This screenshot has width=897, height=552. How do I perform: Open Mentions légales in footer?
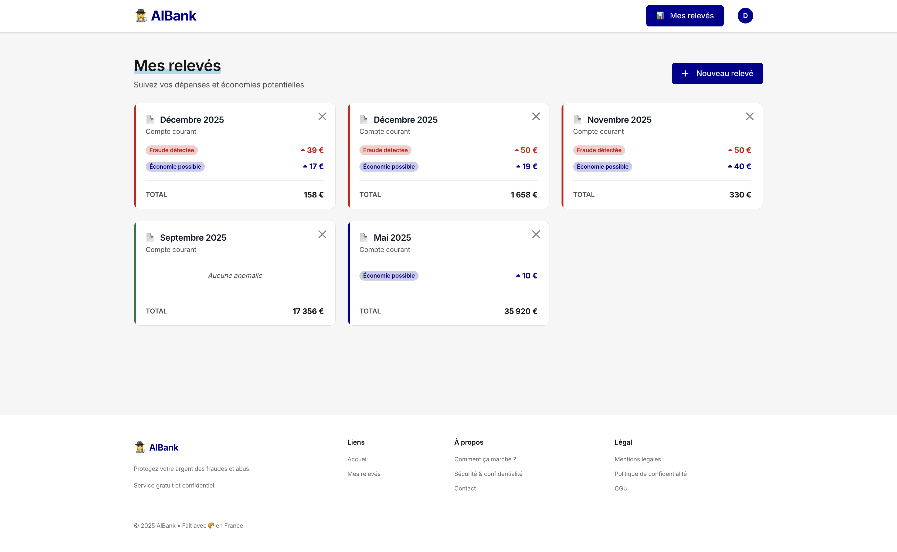click(x=637, y=459)
